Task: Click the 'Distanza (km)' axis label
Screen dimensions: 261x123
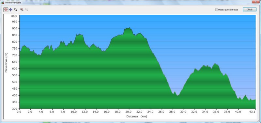Action: (x=136, y=116)
